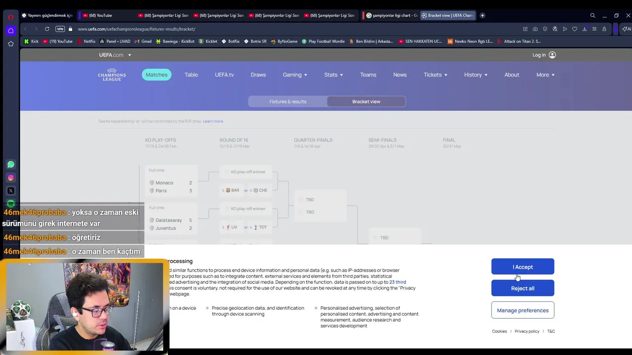Open the Kick bookmark
Viewport: 632px width, 355px height.
point(31,41)
